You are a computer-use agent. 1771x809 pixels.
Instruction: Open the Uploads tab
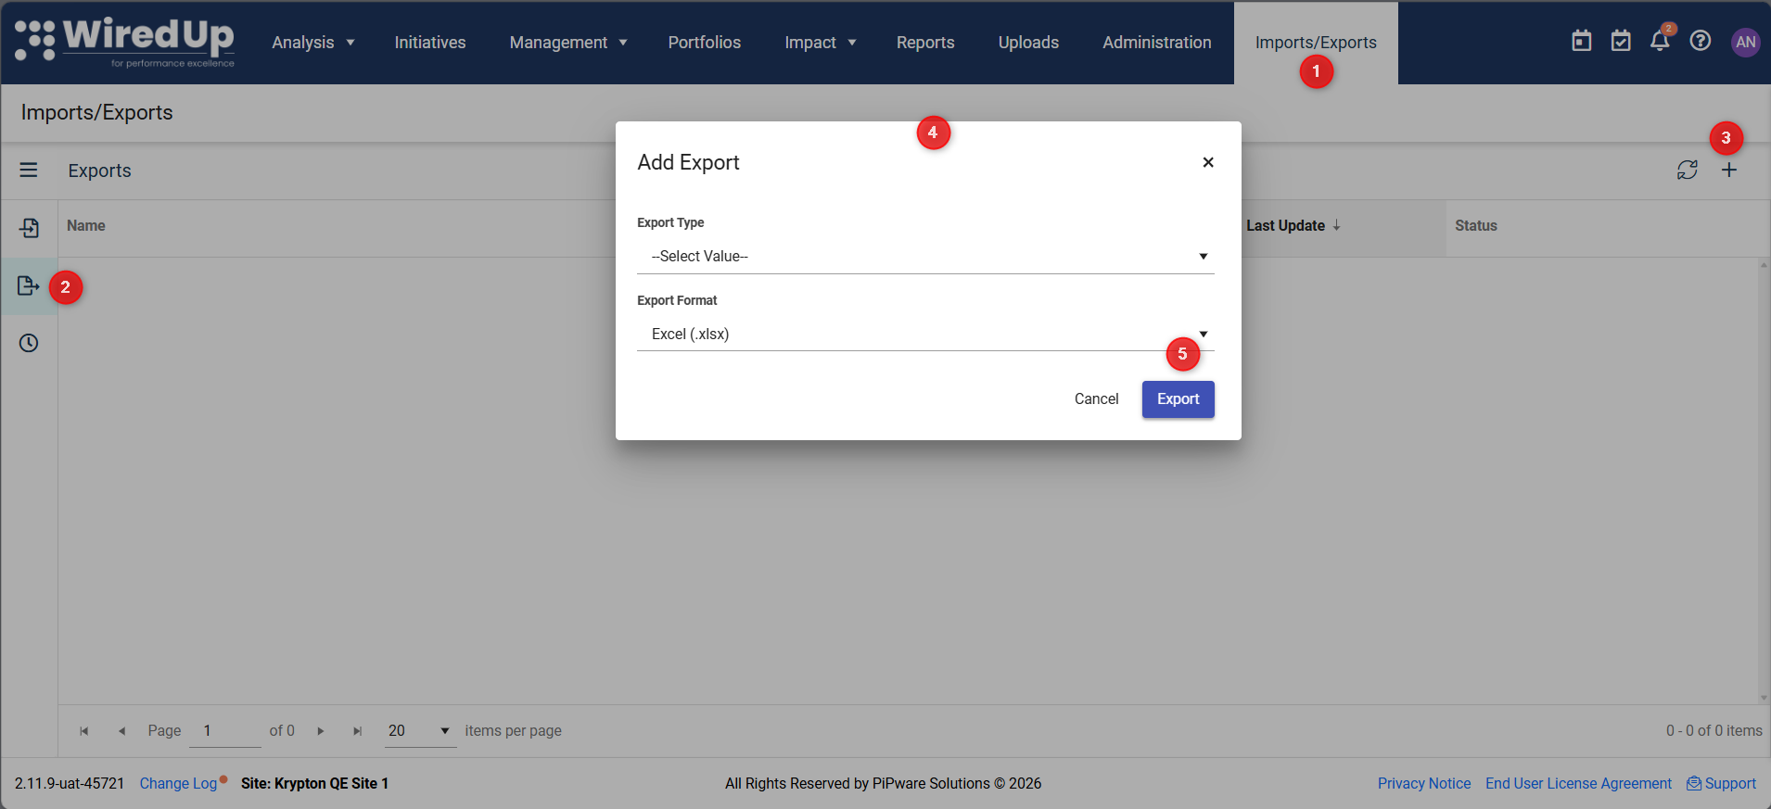[x=1028, y=43]
